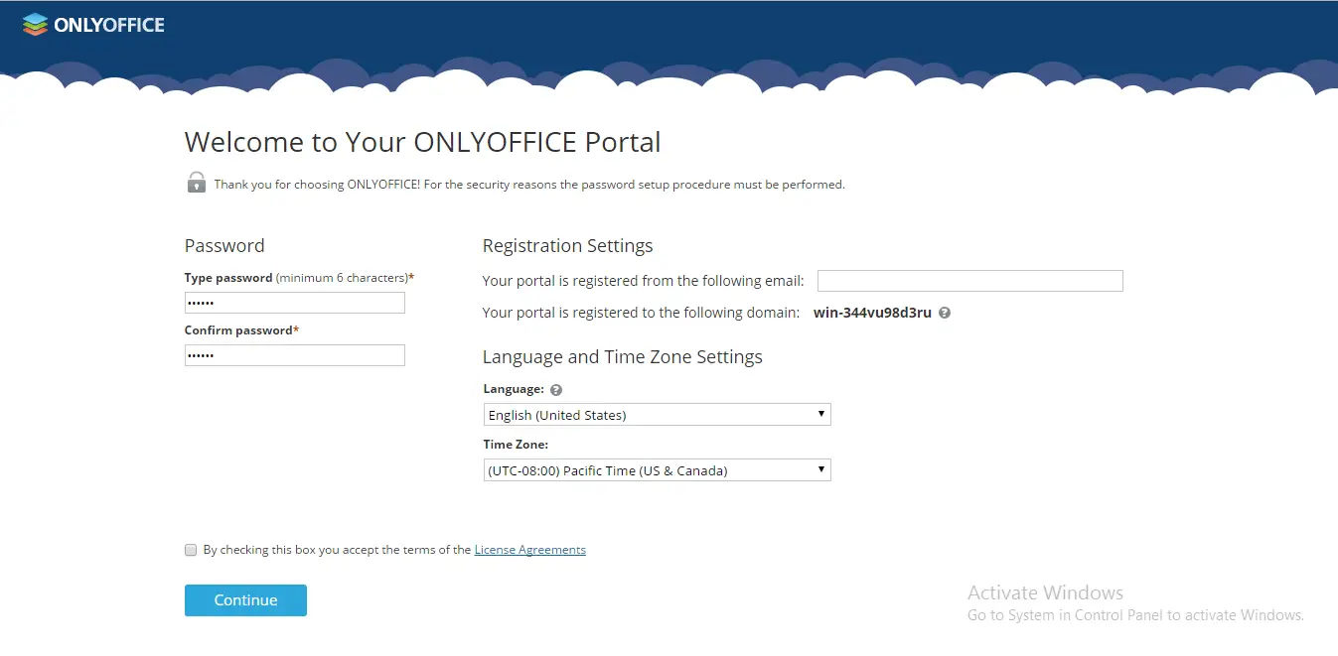Select the domain name win-344vu98d3ru
The width and height of the screenshot is (1338, 656).
click(x=872, y=313)
